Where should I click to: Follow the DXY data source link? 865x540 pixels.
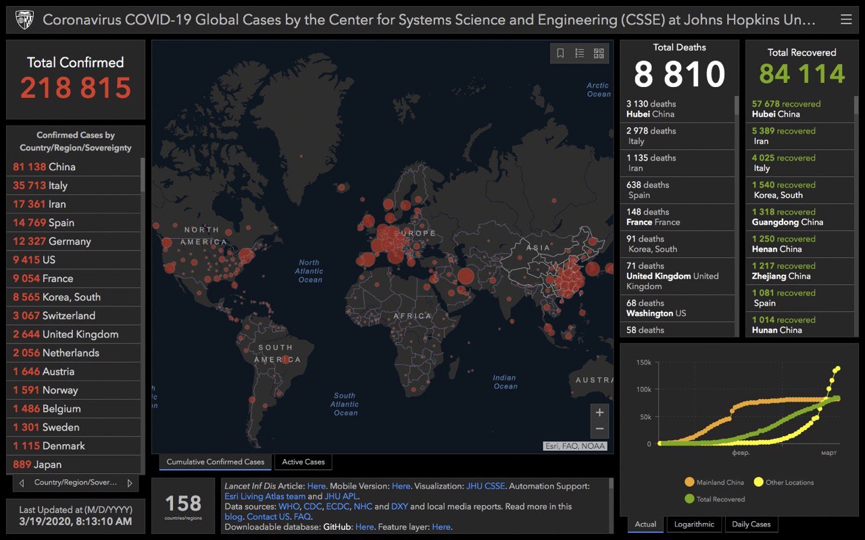399,506
